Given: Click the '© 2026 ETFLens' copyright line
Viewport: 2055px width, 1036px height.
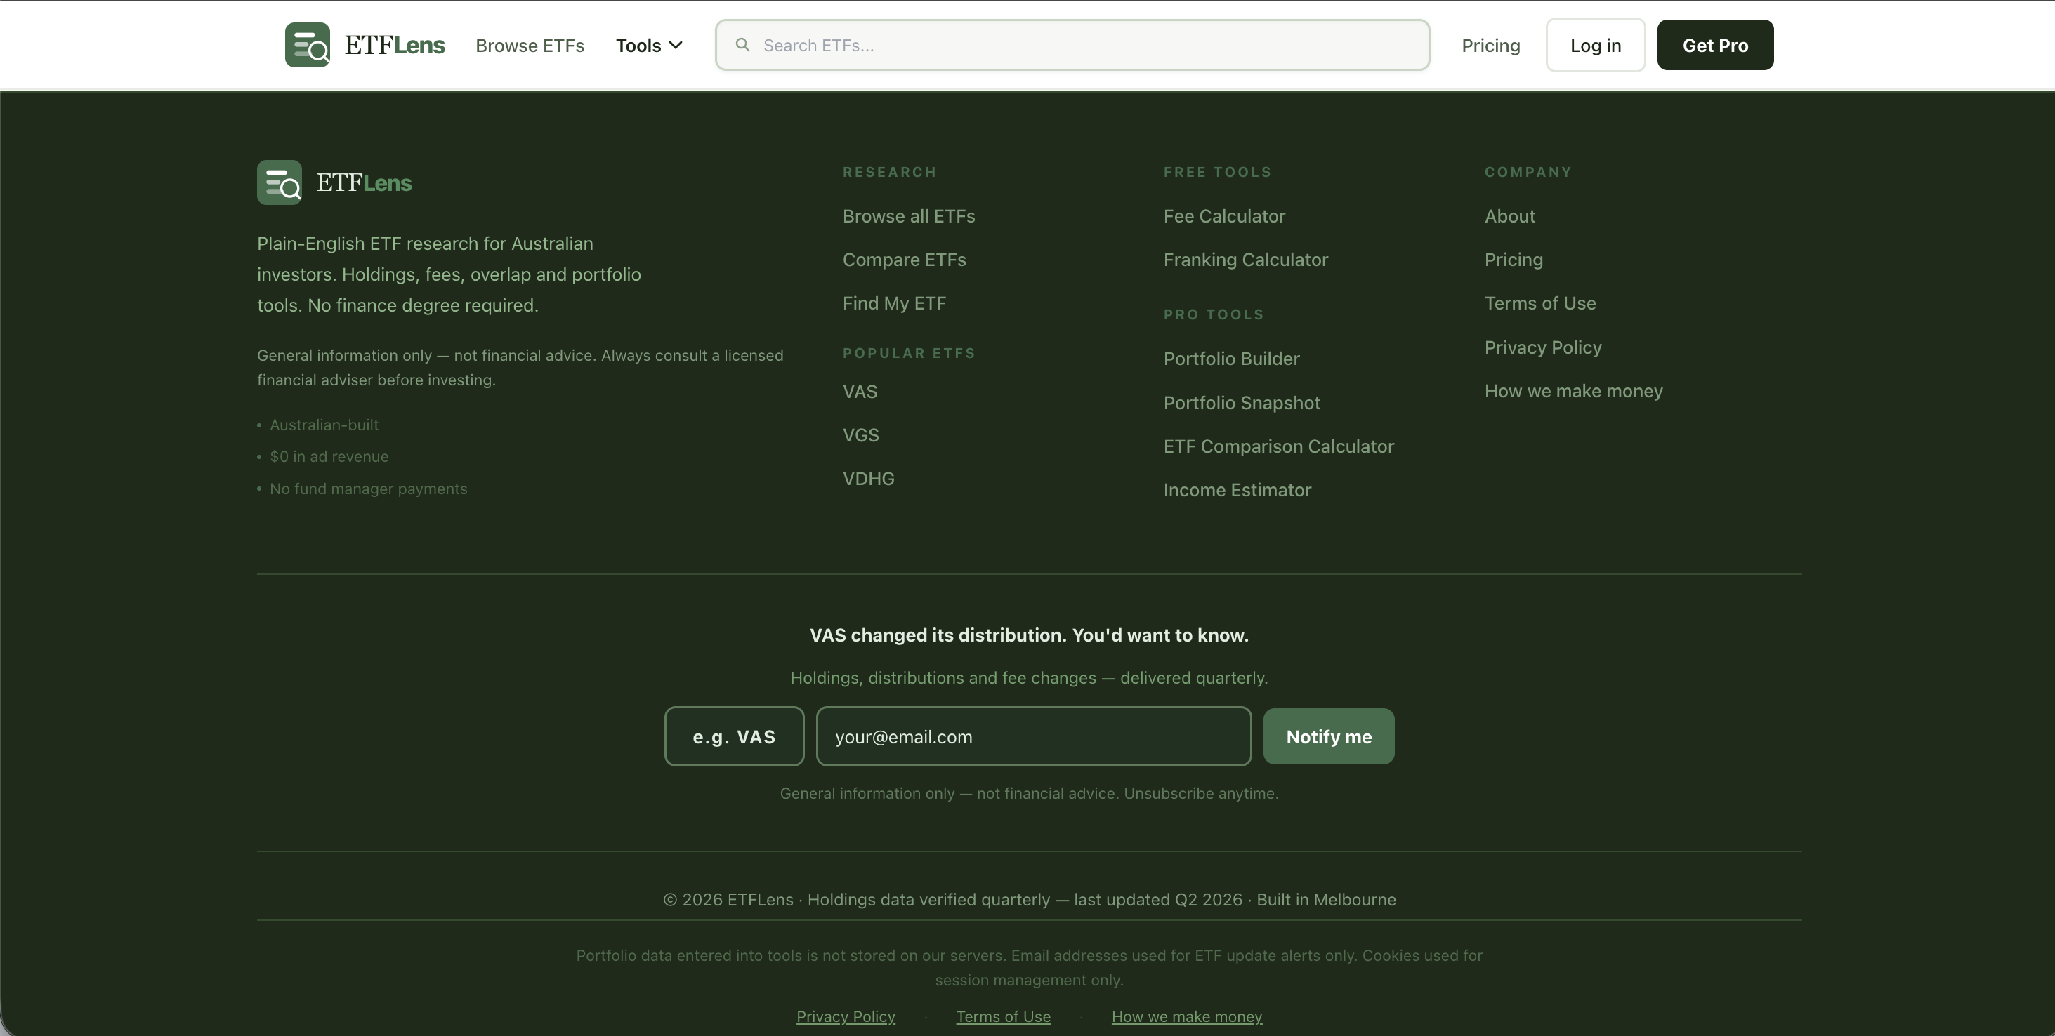Looking at the screenshot, I should click(x=1029, y=900).
